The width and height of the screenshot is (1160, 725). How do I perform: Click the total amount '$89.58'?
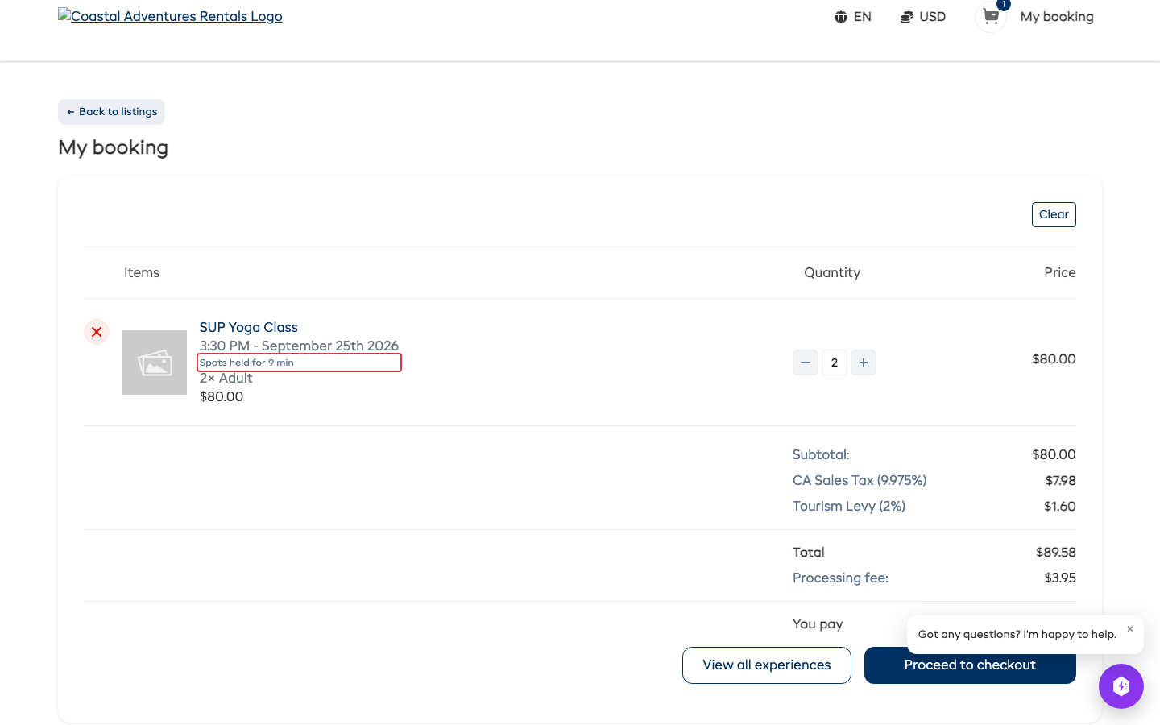pyautogui.click(x=1056, y=552)
